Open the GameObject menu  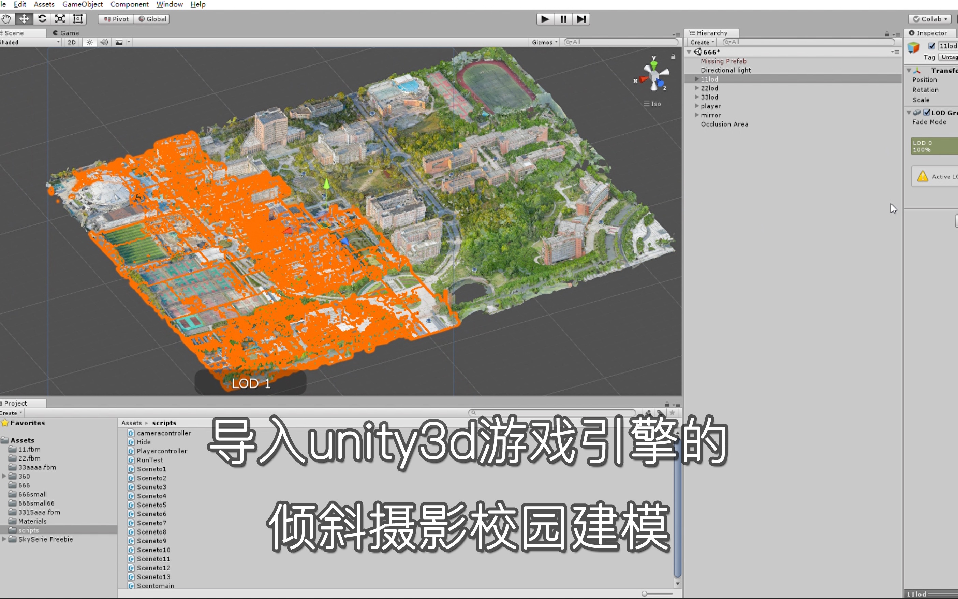(83, 4)
